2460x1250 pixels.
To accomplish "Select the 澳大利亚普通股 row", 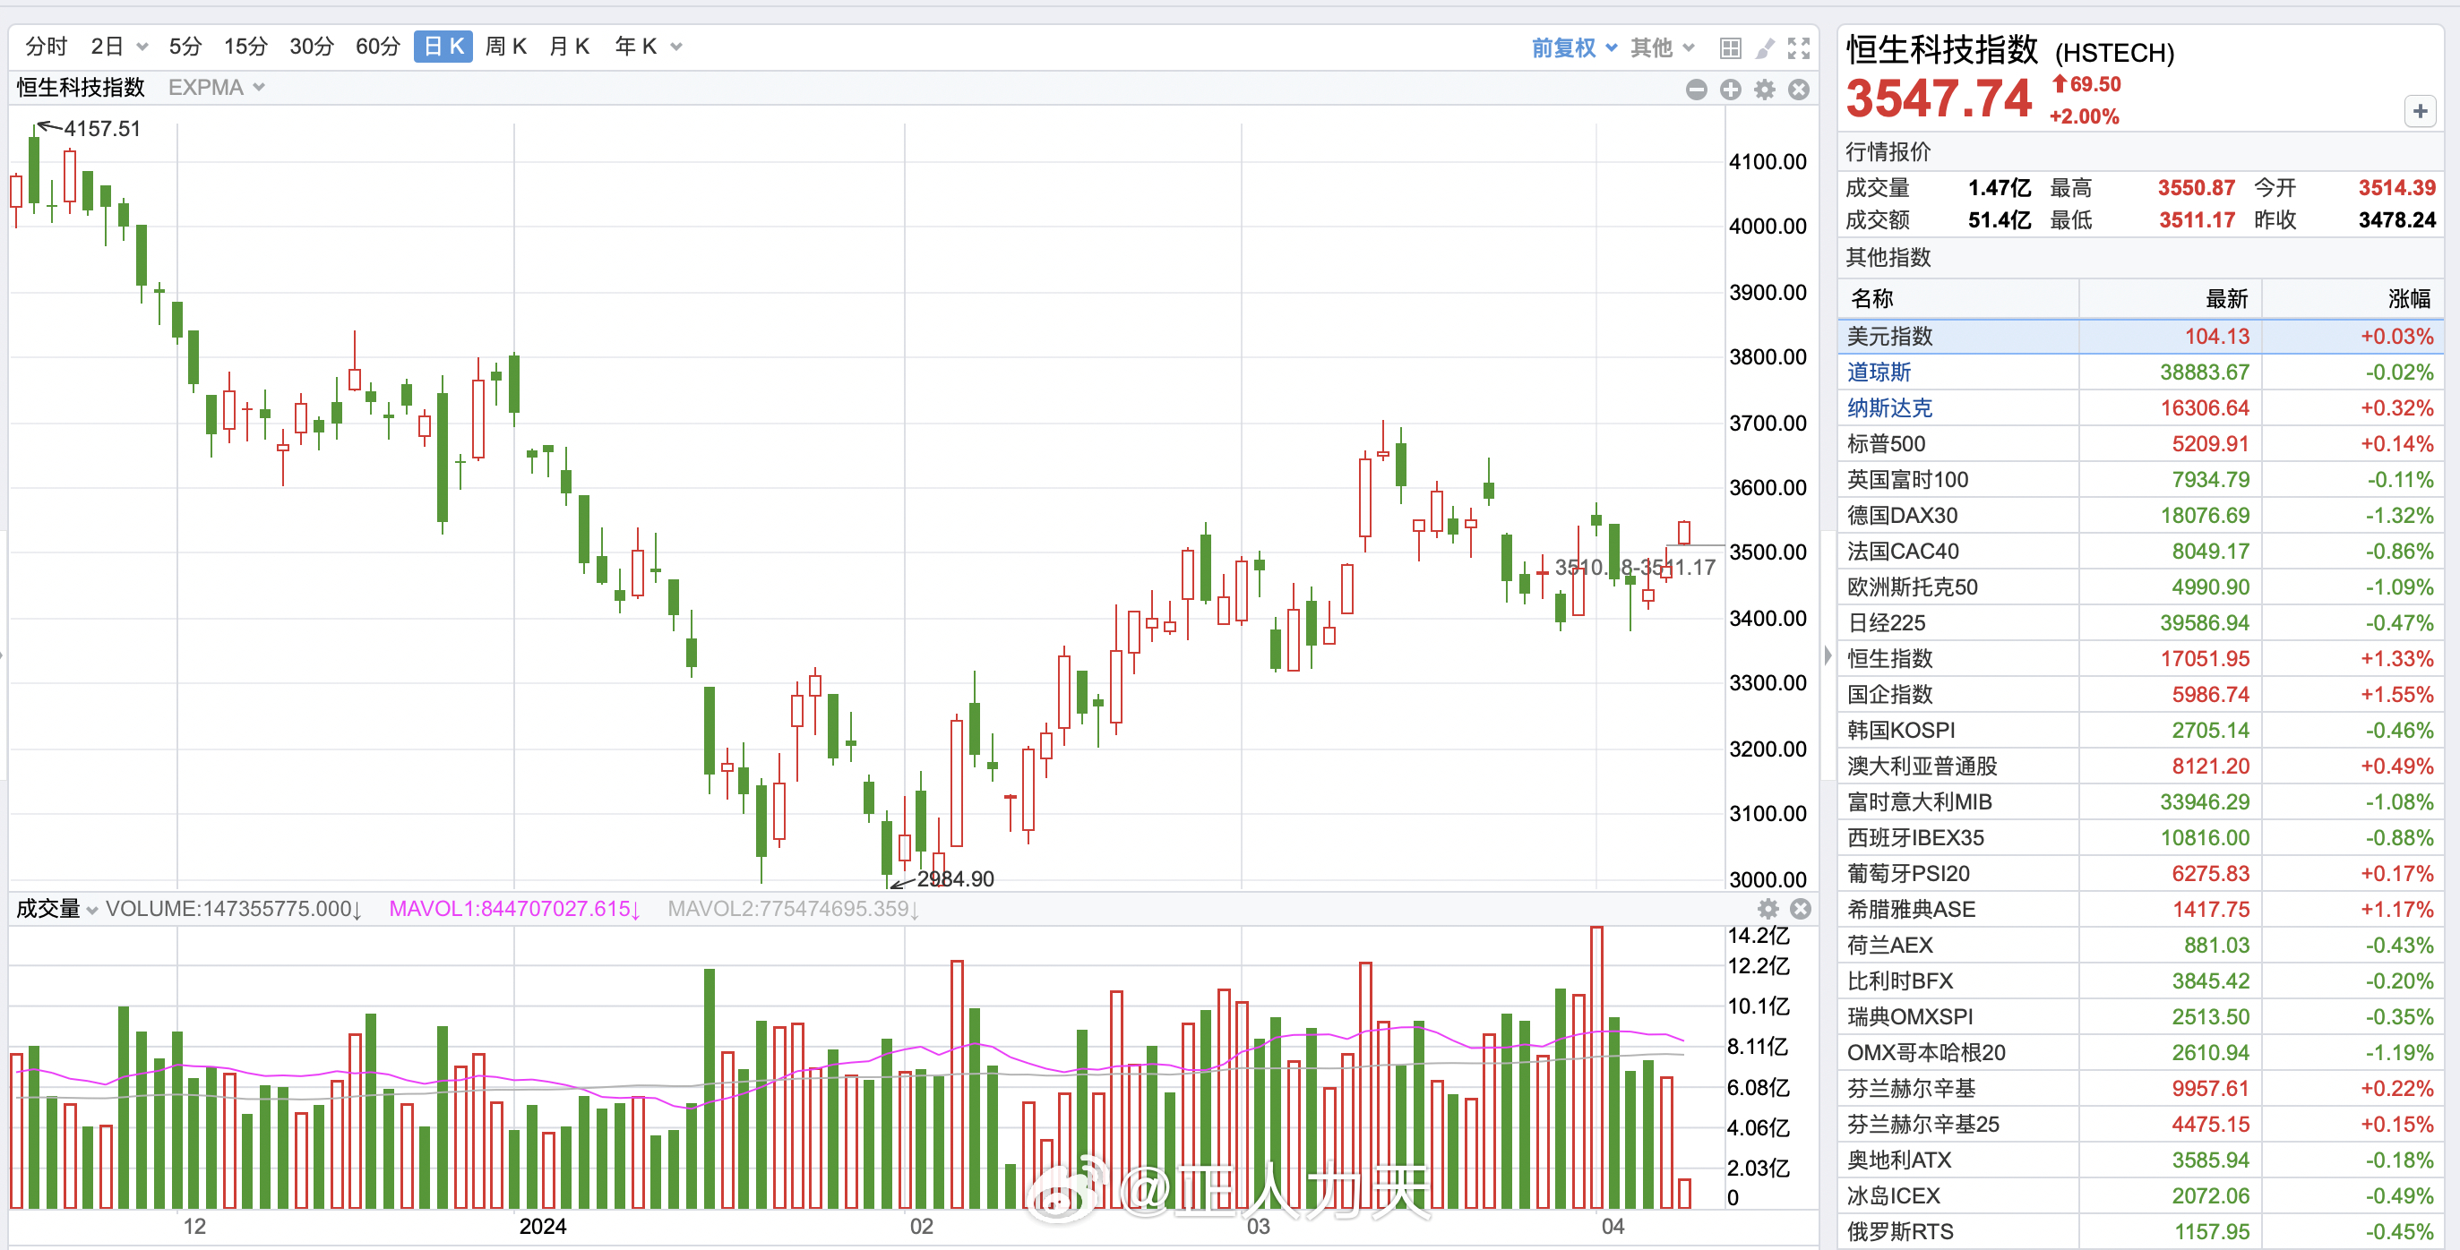I will [x=2140, y=766].
